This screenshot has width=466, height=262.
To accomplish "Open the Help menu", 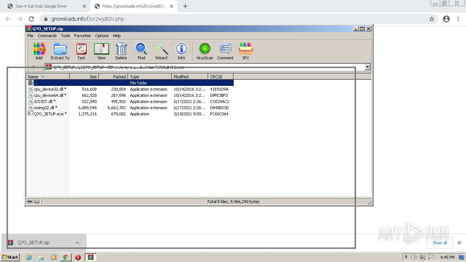I will pyautogui.click(x=116, y=36).
